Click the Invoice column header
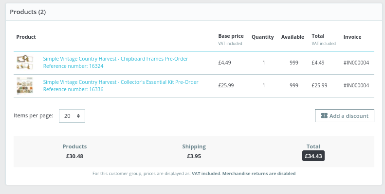The image size is (385, 194). (x=352, y=37)
